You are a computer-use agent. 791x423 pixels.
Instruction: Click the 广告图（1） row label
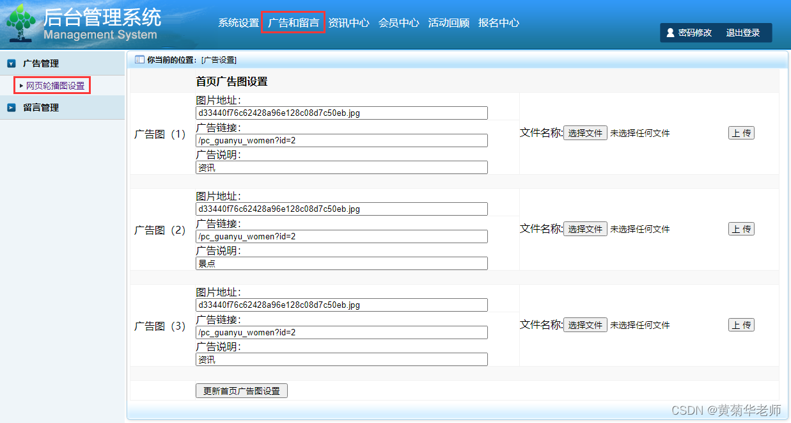point(160,134)
